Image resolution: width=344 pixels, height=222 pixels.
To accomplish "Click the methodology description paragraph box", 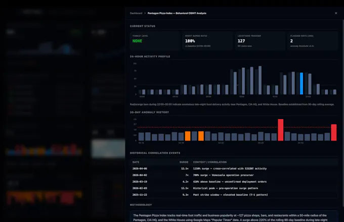I will [x=234, y=216].
